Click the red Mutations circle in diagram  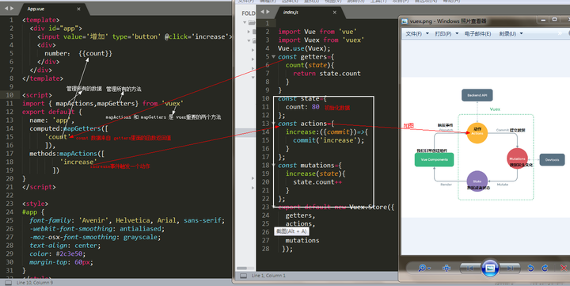pyautogui.click(x=517, y=158)
